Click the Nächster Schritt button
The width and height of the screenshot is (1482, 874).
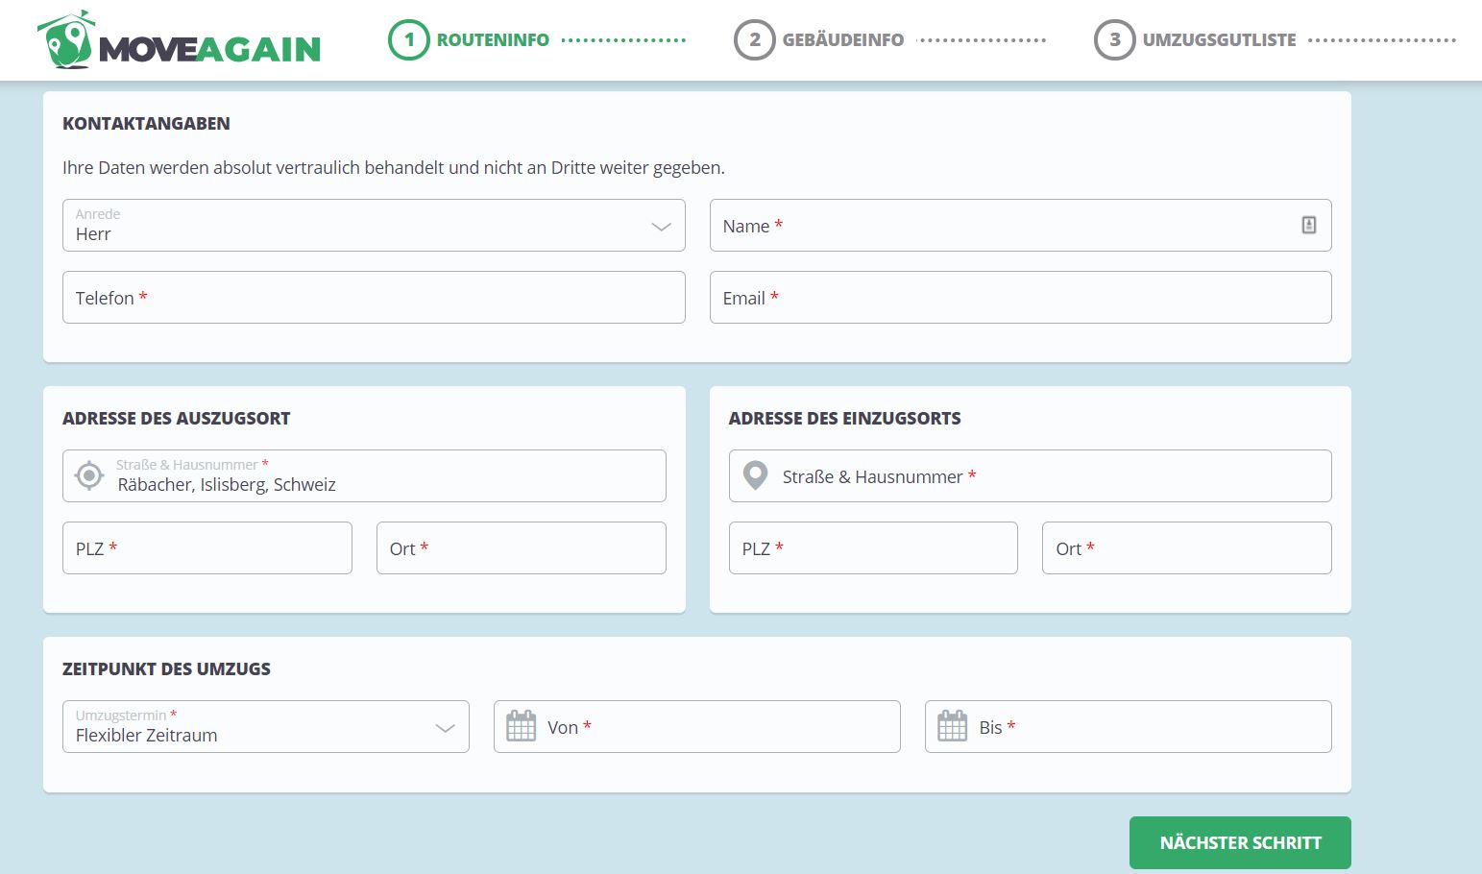point(1240,842)
